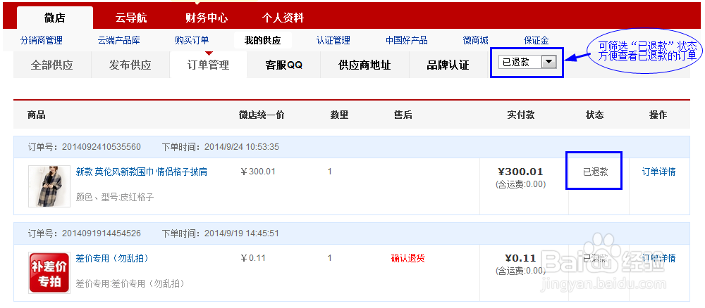Open 中国好产品 submenu link
This screenshot has width=705, height=308.
(407, 40)
